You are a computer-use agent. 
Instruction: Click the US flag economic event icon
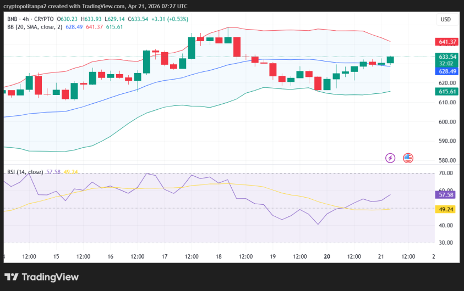408,158
